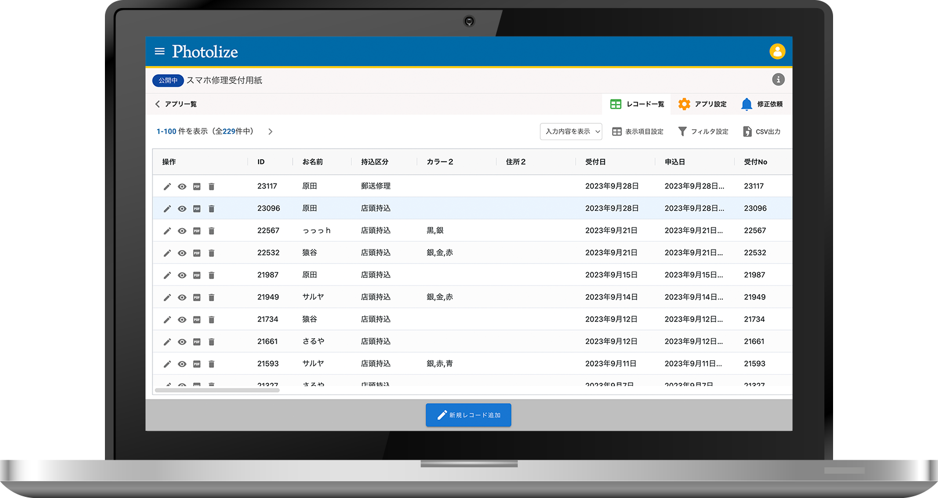
Task: Delete record 22532 with trash icon
Action: (212, 253)
